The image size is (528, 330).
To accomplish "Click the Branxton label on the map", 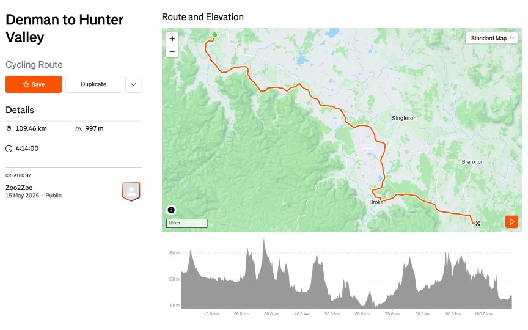I will point(472,162).
